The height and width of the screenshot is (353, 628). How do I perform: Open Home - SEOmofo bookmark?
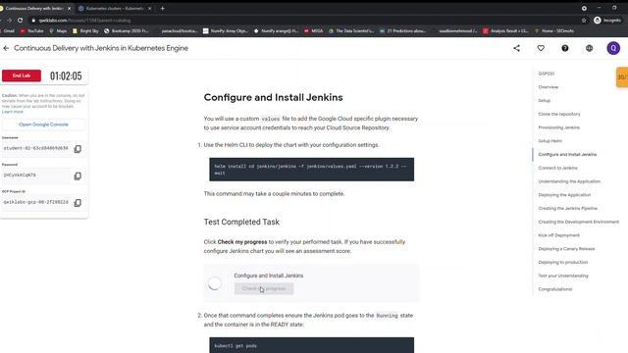coord(553,30)
